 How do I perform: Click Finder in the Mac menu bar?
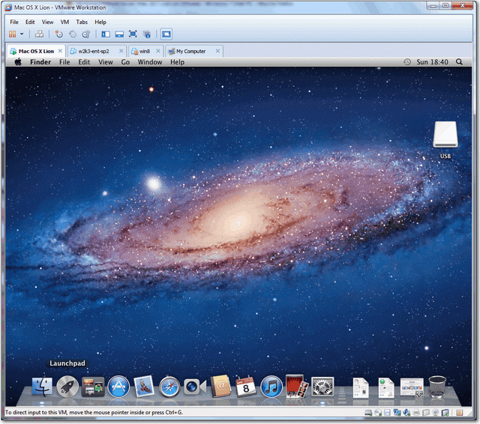tap(40, 62)
